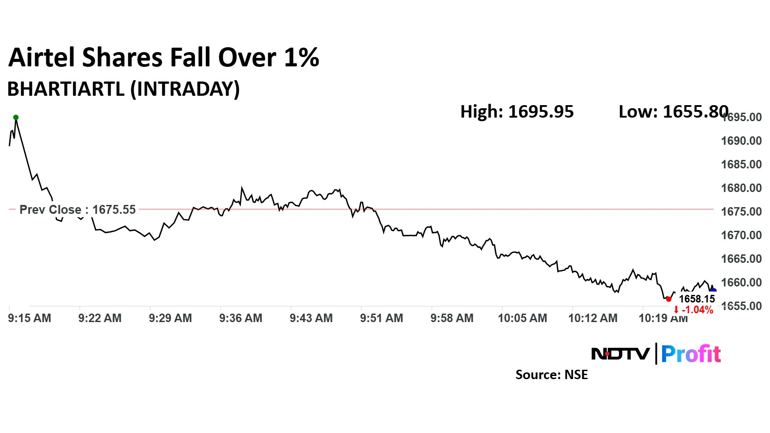Click the 9:51 AM time axis label

click(x=381, y=318)
